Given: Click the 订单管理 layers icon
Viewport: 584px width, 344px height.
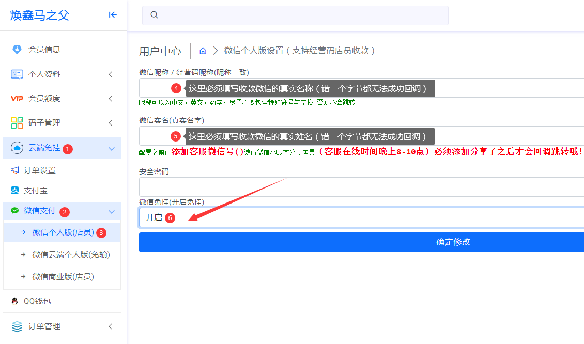Looking at the screenshot, I should (x=17, y=326).
